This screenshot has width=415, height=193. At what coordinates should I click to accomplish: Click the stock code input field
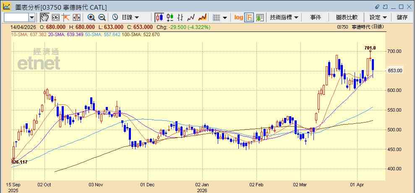click(x=16, y=18)
